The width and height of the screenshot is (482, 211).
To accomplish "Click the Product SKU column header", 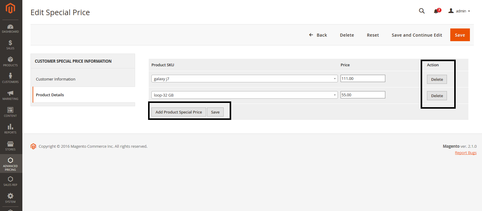I will [163, 65].
